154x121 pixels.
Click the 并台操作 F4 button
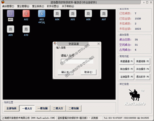coord(143,69)
